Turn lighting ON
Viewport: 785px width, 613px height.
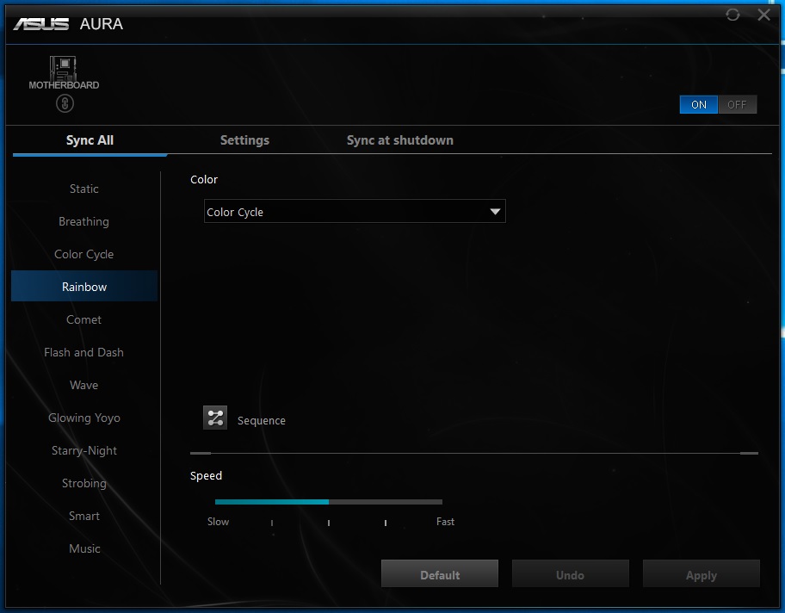click(698, 105)
